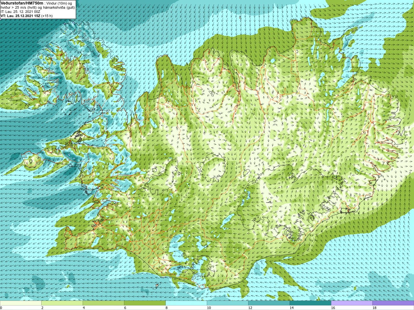The width and height of the screenshot is (414, 310).
Task: Click the legend scale label '2'
Action: coord(42,308)
